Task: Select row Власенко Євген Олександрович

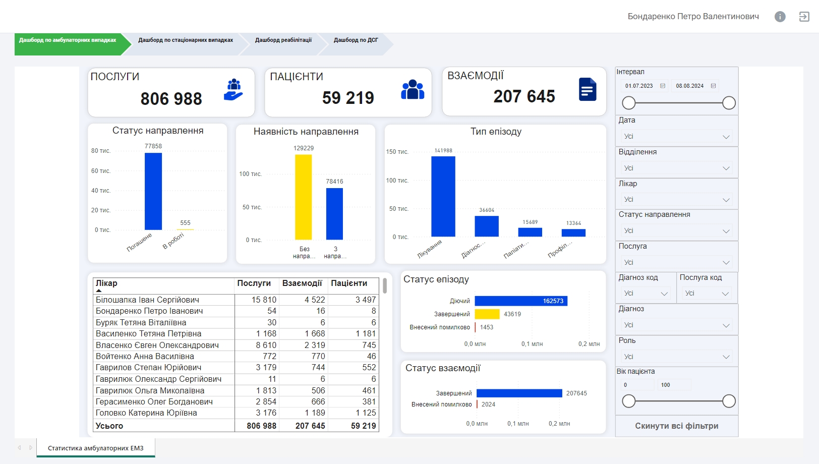Action: tap(236, 345)
